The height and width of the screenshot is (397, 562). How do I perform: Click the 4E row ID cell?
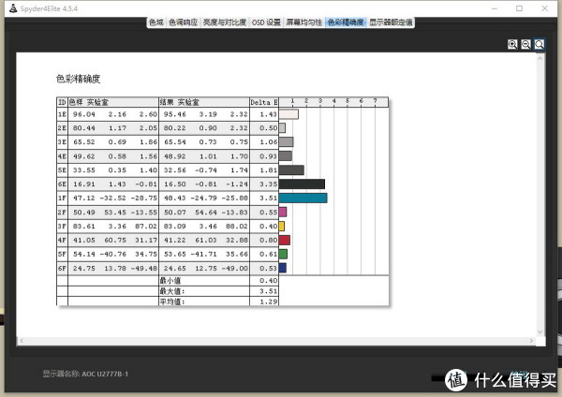(x=62, y=156)
